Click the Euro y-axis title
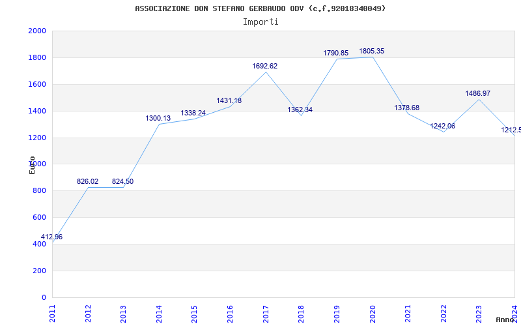Viewport: 521px width, 326px height. (x=32, y=165)
